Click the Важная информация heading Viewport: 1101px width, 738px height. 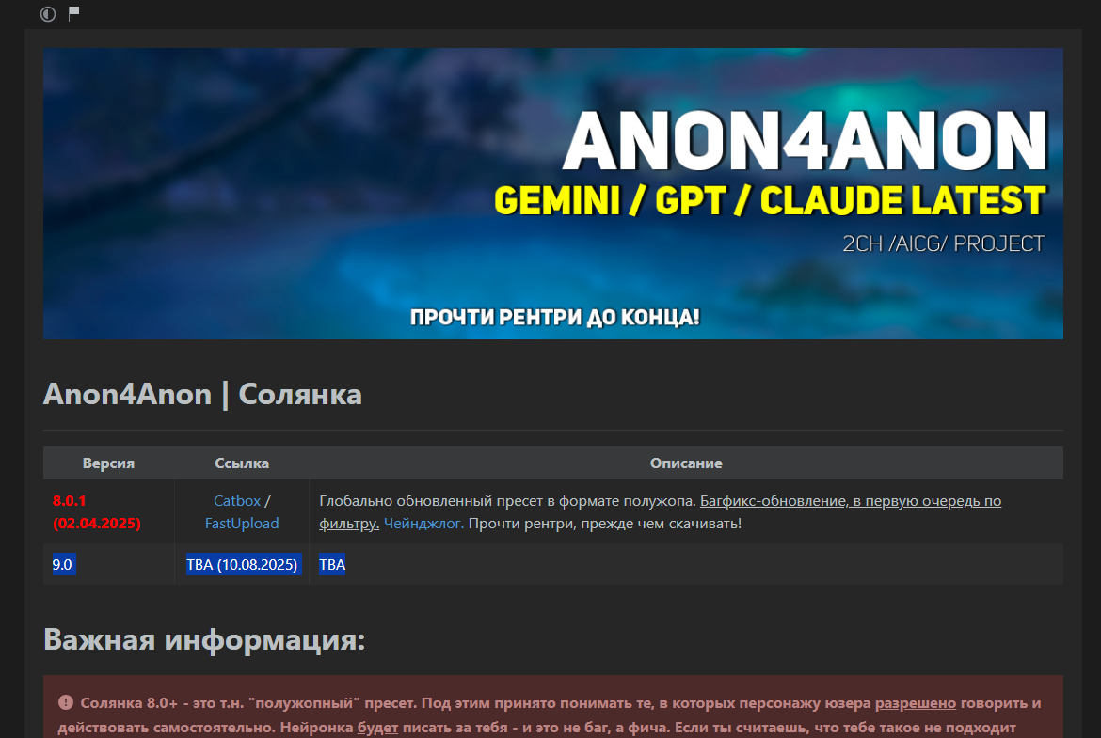pyautogui.click(x=204, y=640)
